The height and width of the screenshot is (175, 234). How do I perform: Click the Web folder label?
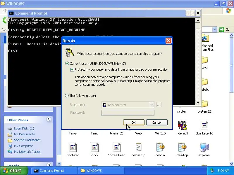point(138,133)
